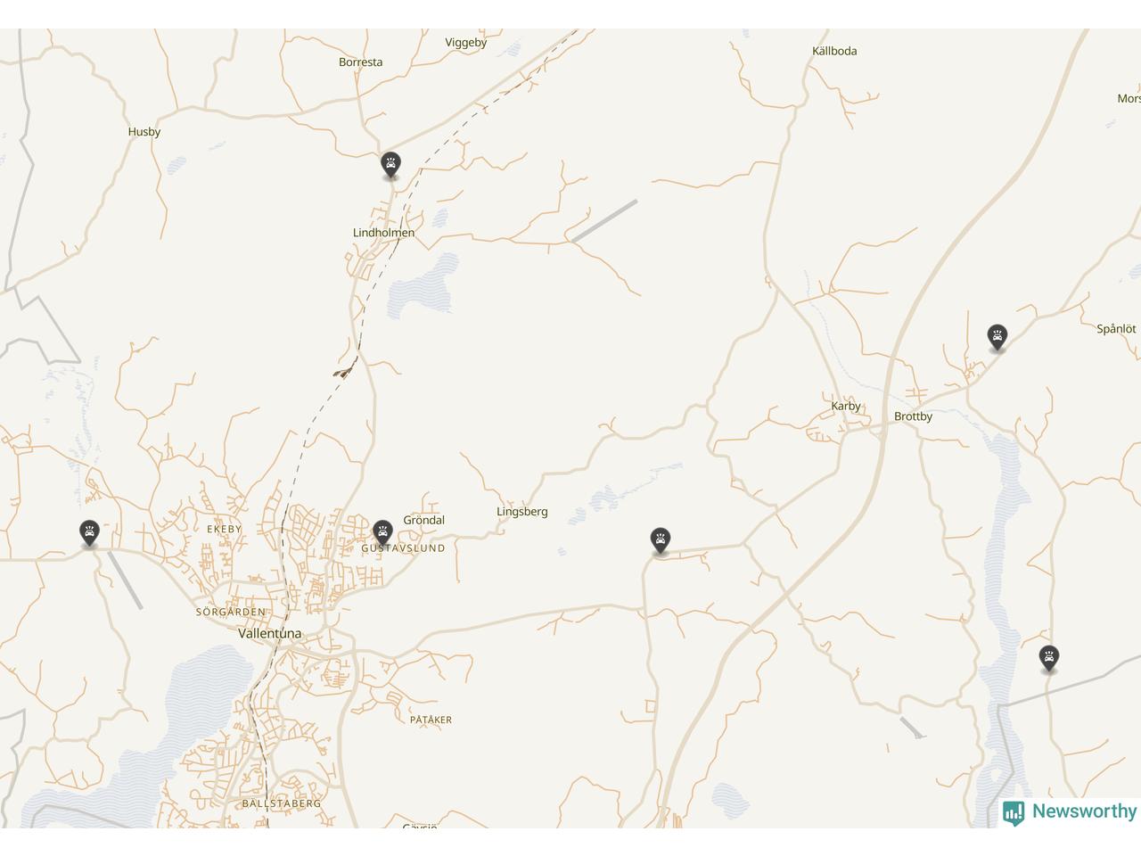The image size is (1141, 856).
Task: Select the car marker near Gustavslund
Action: pyautogui.click(x=382, y=533)
